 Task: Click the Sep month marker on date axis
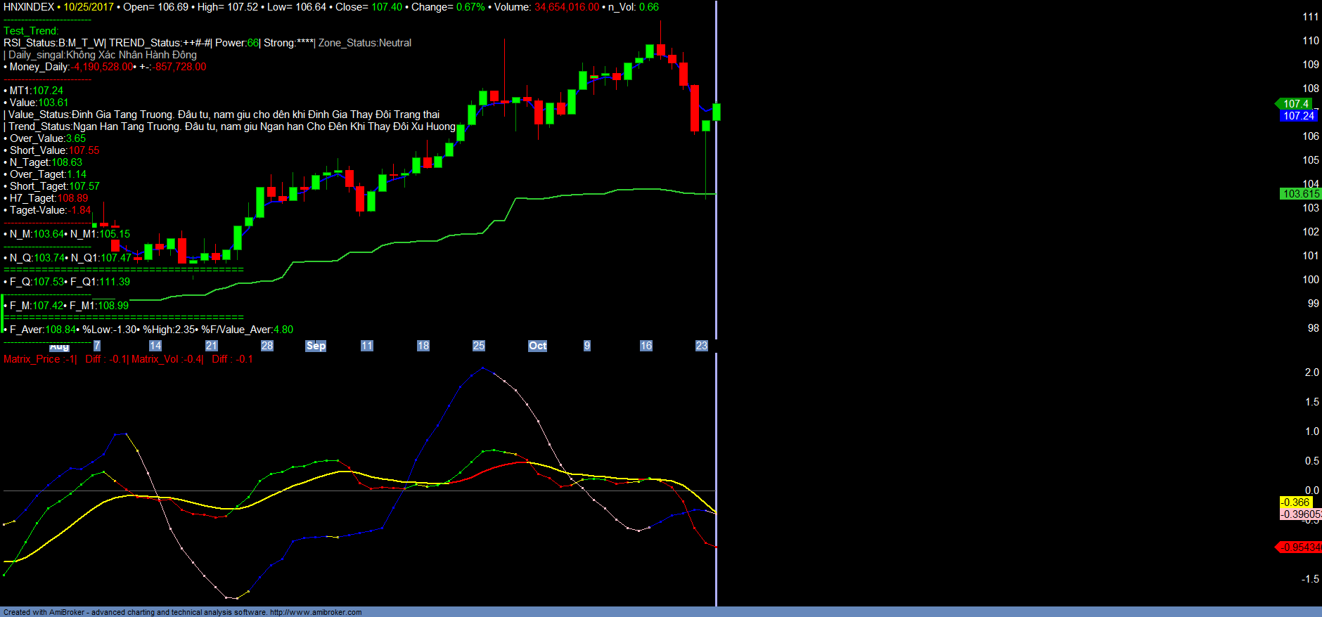point(316,346)
